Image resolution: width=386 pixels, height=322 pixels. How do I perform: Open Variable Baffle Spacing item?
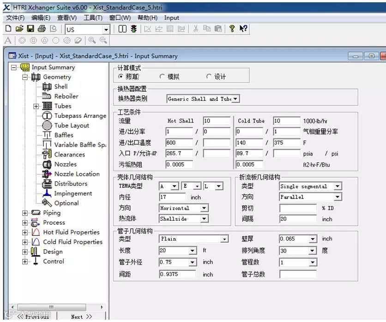click(80, 145)
